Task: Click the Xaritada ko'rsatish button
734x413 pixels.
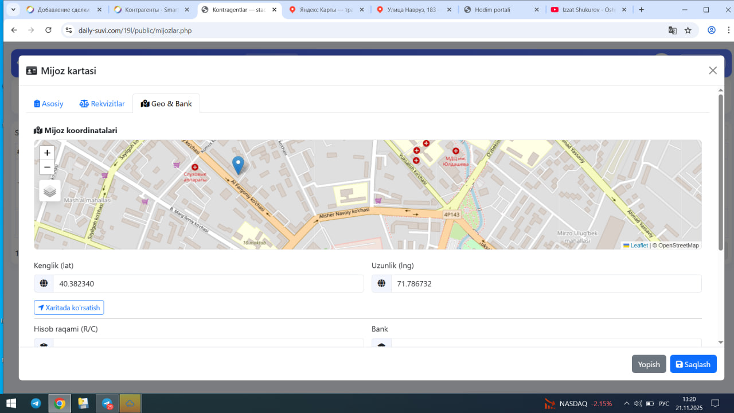Action: [x=69, y=308]
